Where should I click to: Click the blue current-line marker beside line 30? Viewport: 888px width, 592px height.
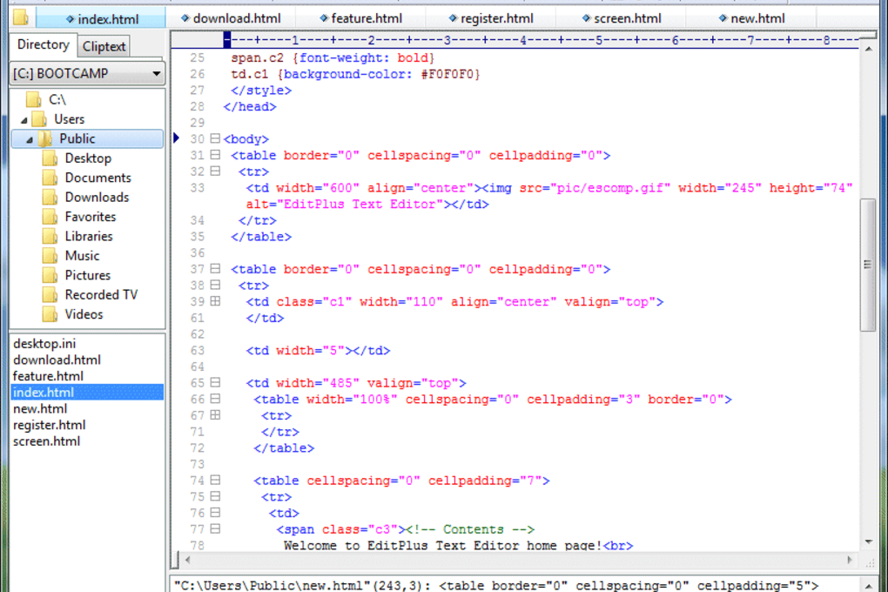[x=176, y=138]
